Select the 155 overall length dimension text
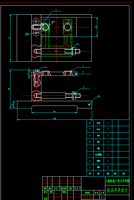Viewport: 134px width, 200px height. click(54, 119)
